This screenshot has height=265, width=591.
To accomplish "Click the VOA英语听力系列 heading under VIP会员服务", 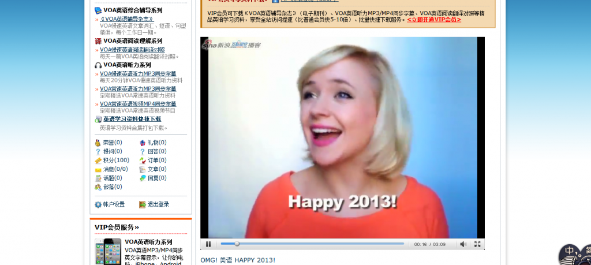I will click(148, 242).
